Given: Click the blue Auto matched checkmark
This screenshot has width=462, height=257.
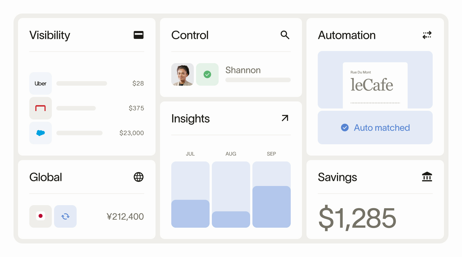Looking at the screenshot, I should click(345, 128).
